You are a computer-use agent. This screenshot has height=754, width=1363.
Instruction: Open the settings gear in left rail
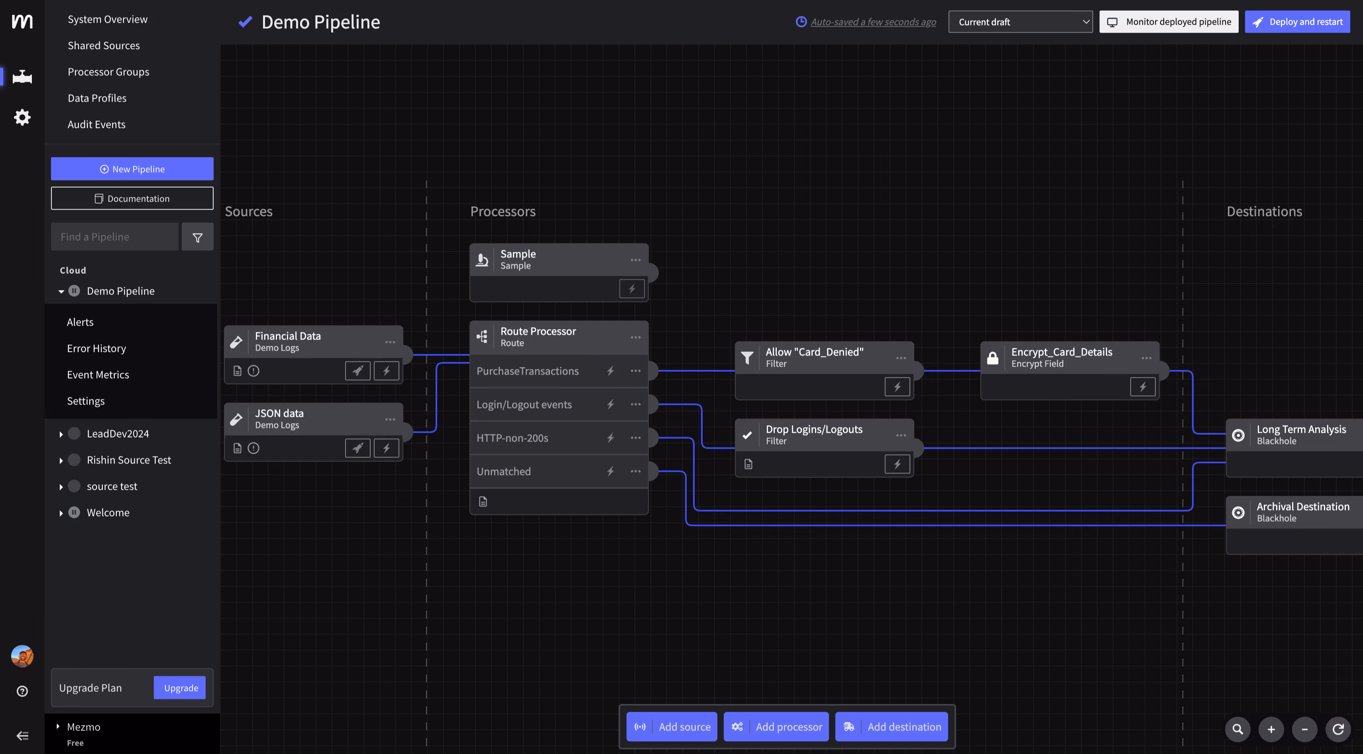[22, 118]
